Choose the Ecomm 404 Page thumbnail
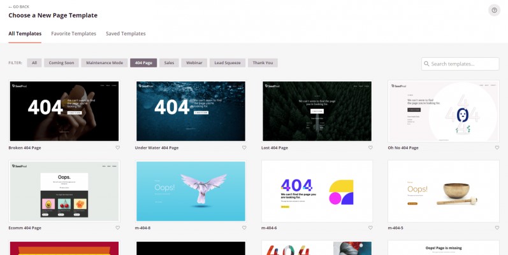Viewport: 508px width, 255px height. click(x=64, y=191)
